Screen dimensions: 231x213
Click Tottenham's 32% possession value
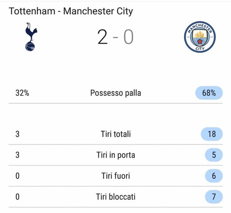point(22,93)
